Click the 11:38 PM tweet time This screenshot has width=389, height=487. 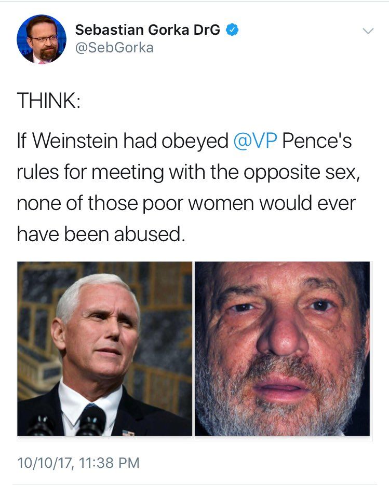[112, 462]
